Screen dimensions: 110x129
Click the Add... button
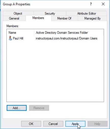(17, 108)
